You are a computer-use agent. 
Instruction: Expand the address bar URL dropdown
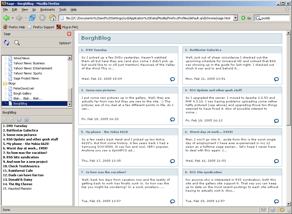[x=236, y=18]
